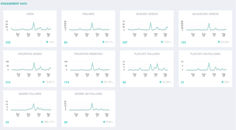The image size is (236, 130).
Task: Select the PLAYLIST FOLLOWS card title
Action: pos(147,54)
